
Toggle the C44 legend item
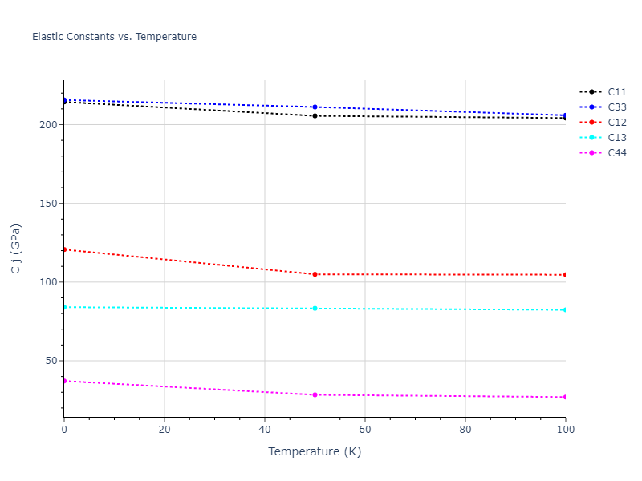coord(616,153)
